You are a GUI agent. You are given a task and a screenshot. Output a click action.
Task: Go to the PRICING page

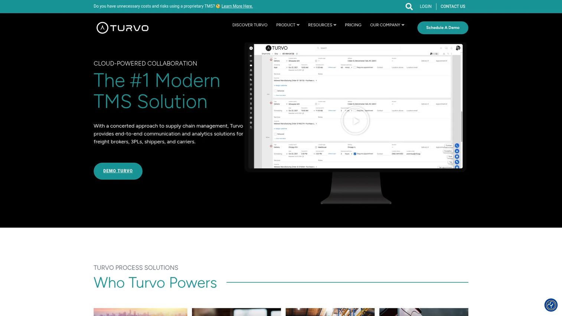[353, 25]
